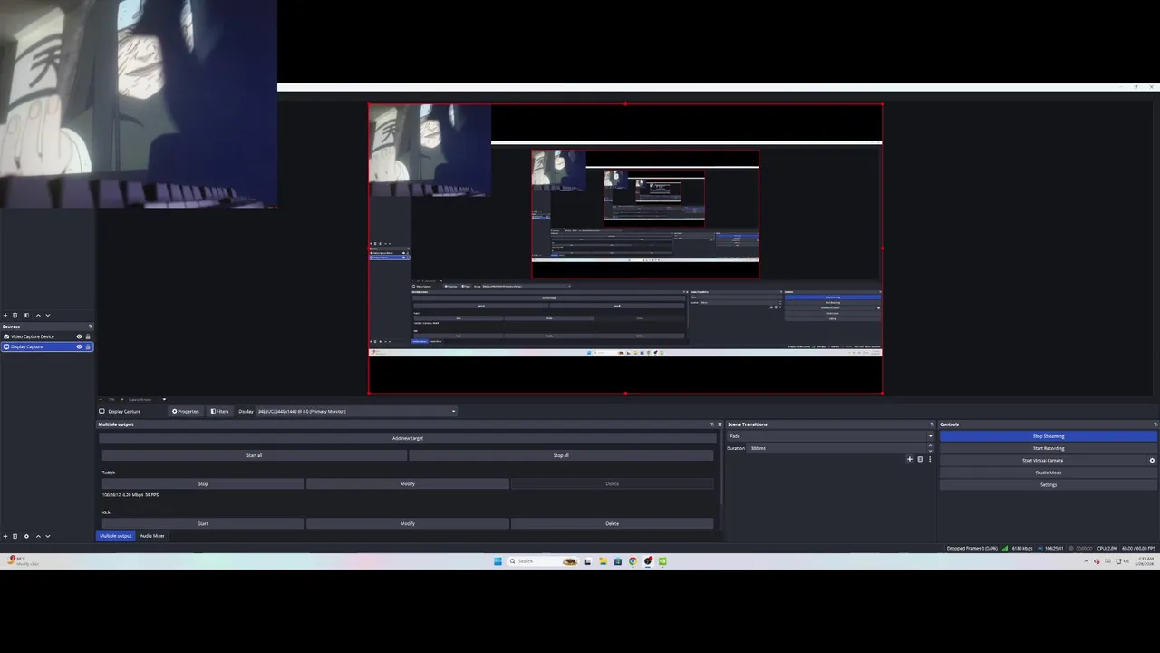This screenshot has height=653, width=1160.
Task: Open File Explorer from taskbar
Action: point(603,561)
